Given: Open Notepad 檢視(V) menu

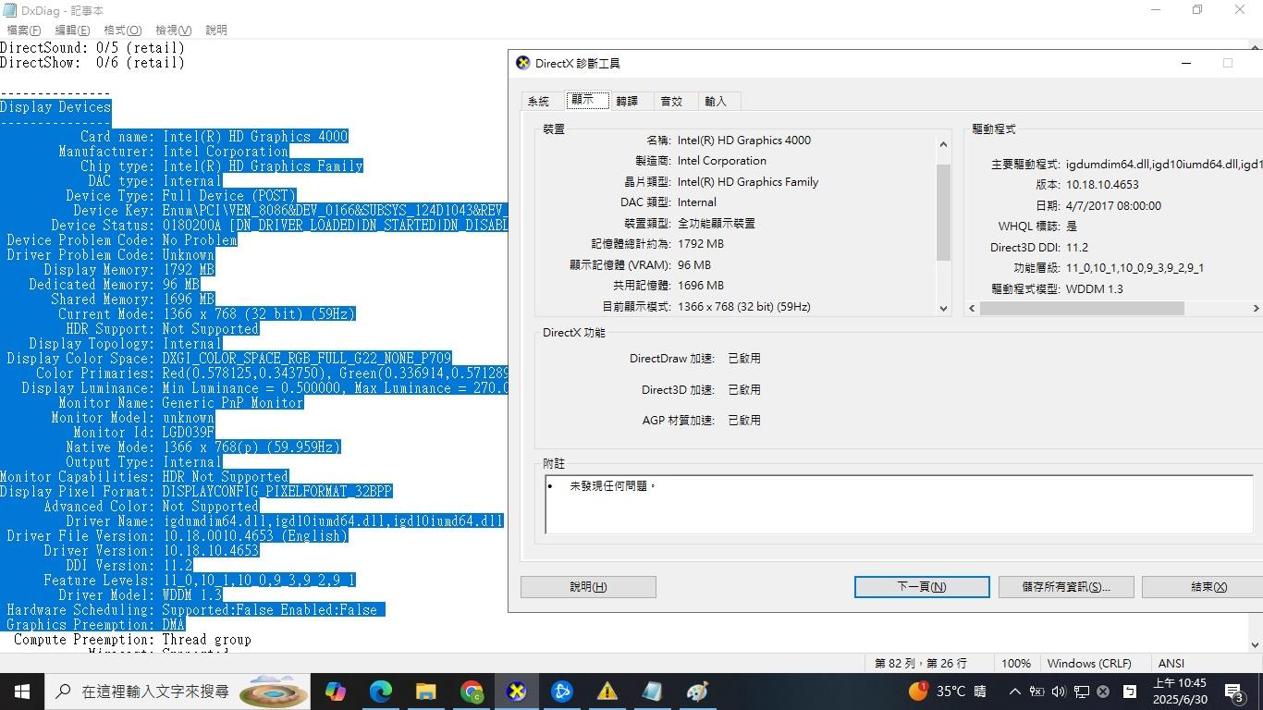Looking at the screenshot, I should click(174, 30).
